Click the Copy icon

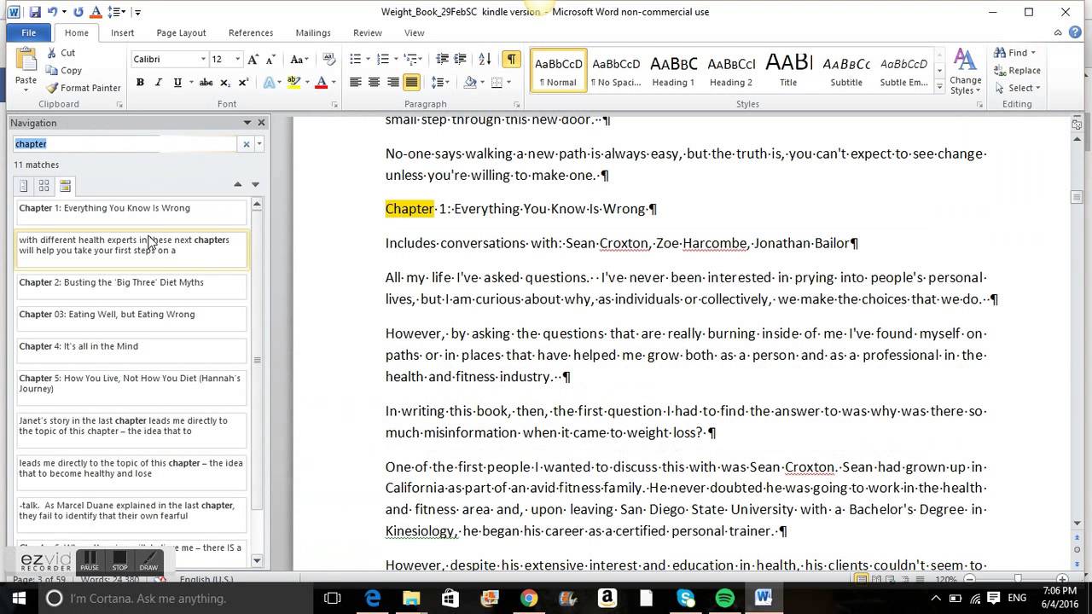[x=52, y=71]
